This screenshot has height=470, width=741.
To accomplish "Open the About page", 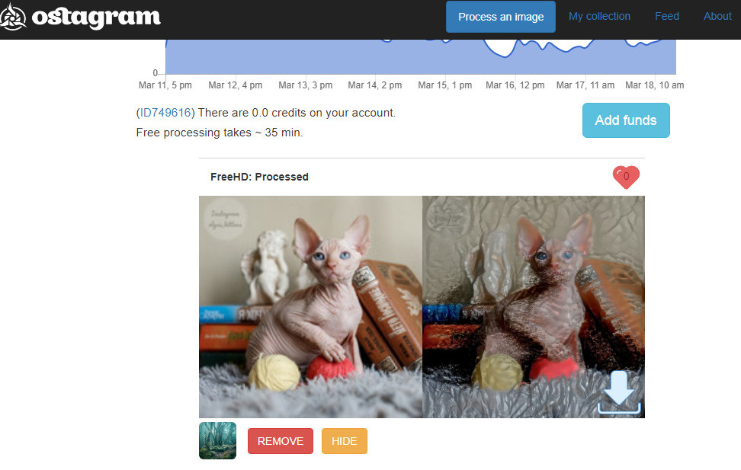I will click(717, 17).
